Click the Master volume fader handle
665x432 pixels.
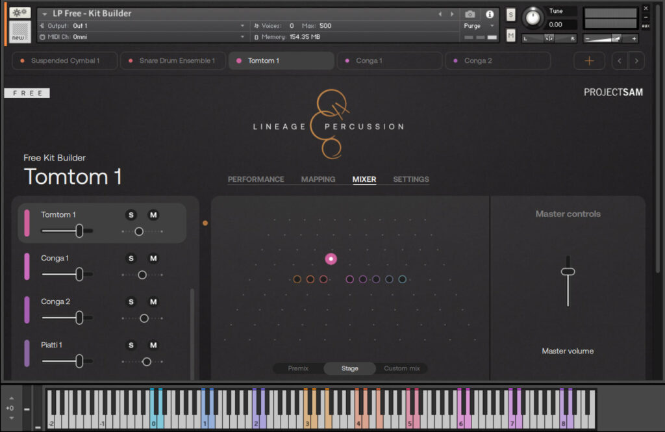[x=568, y=272]
